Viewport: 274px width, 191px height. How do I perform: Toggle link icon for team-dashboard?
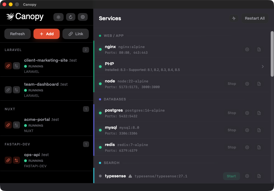coord(8,90)
